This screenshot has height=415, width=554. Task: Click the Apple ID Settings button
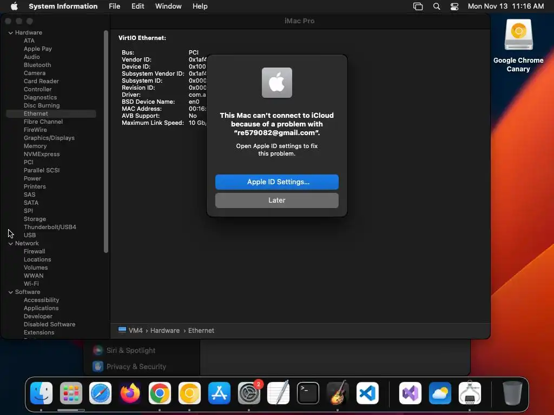pos(276,182)
